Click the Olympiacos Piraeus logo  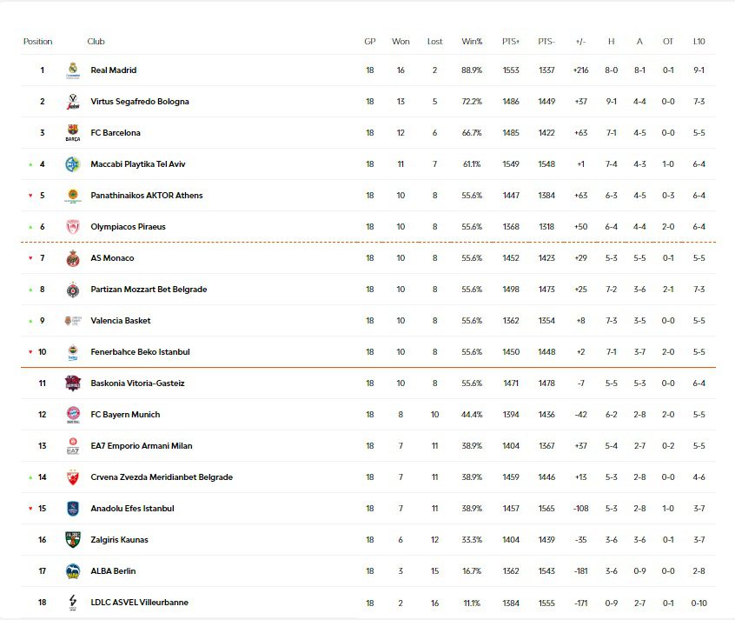click(73, 227)
